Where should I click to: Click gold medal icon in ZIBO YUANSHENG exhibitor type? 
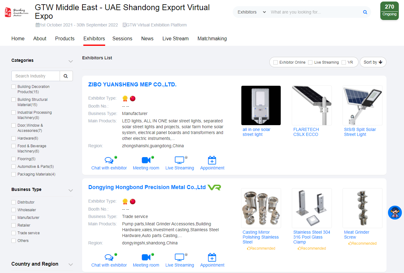tap(125, 98)
